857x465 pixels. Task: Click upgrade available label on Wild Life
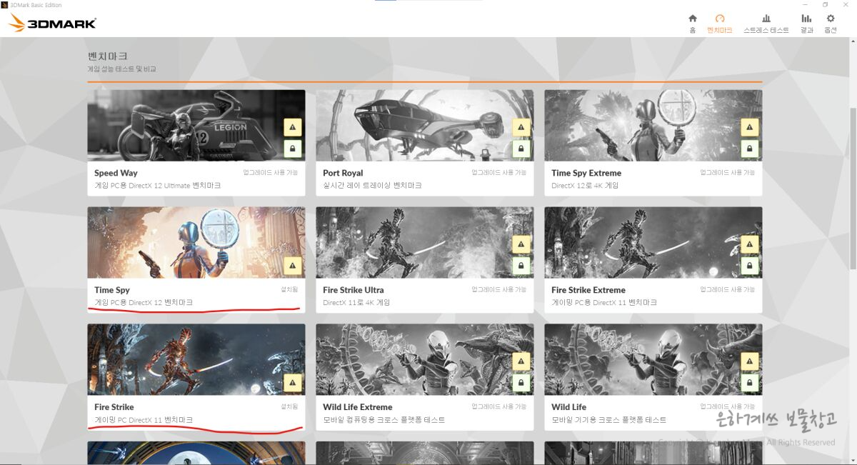(727, 406)
